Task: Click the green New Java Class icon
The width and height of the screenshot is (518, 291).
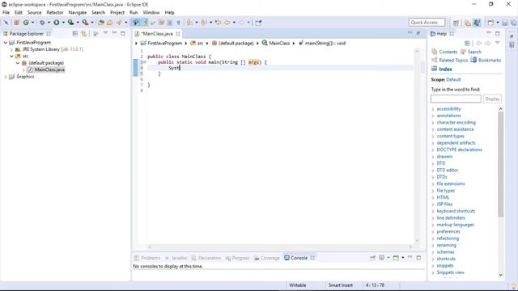Action: coord(26,23)
